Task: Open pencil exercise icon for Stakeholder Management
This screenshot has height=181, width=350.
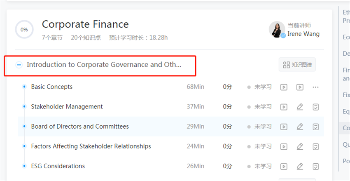Action: (300, 107)
